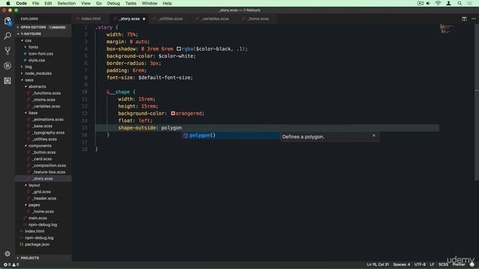Open the Source Control view
479x269 pixels.
pos(7,51)
